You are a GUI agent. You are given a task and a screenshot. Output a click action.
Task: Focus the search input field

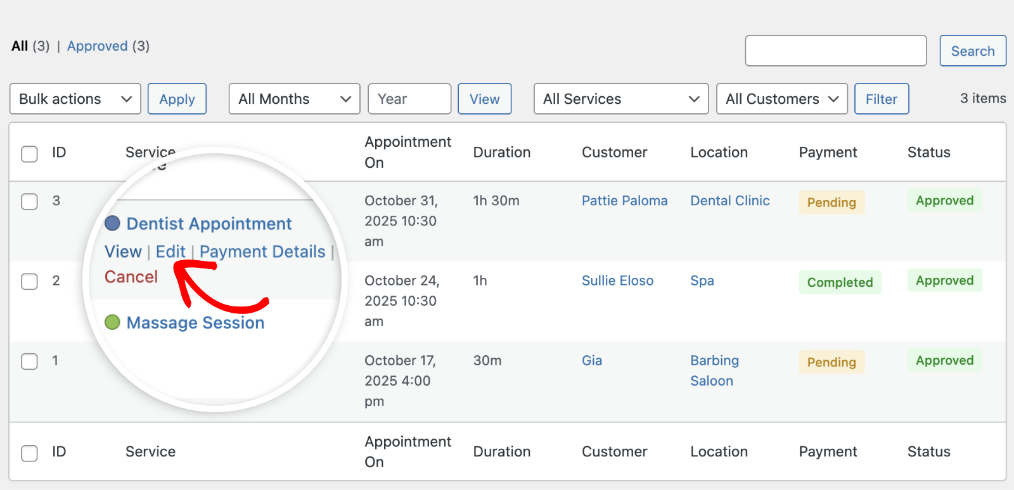click(x=836, y=51)
